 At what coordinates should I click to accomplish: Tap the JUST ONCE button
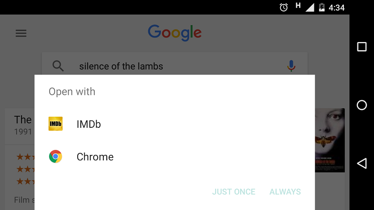pos(234,191)
